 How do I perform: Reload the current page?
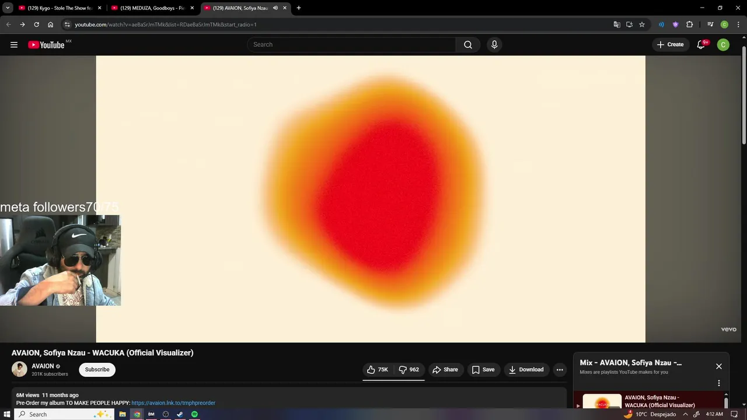[x=36, y=24]
